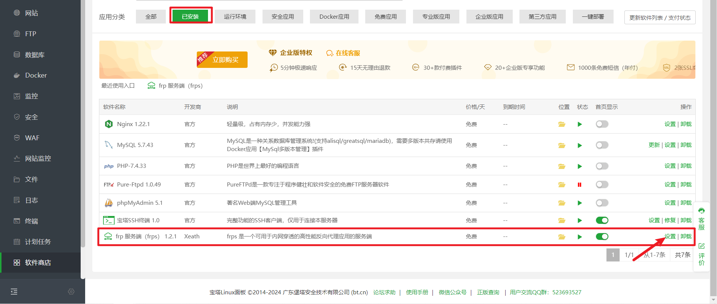The height and width of the screenshot is (304, 717).
Task: Select the 一键部署 category tab
Action: [593, 16]
